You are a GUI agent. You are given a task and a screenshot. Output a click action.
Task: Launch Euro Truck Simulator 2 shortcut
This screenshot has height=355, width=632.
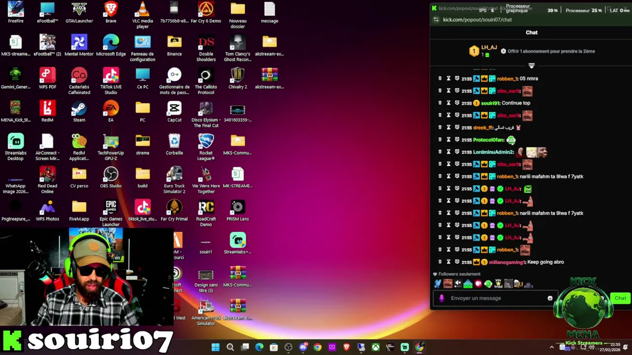click(174, 180)
